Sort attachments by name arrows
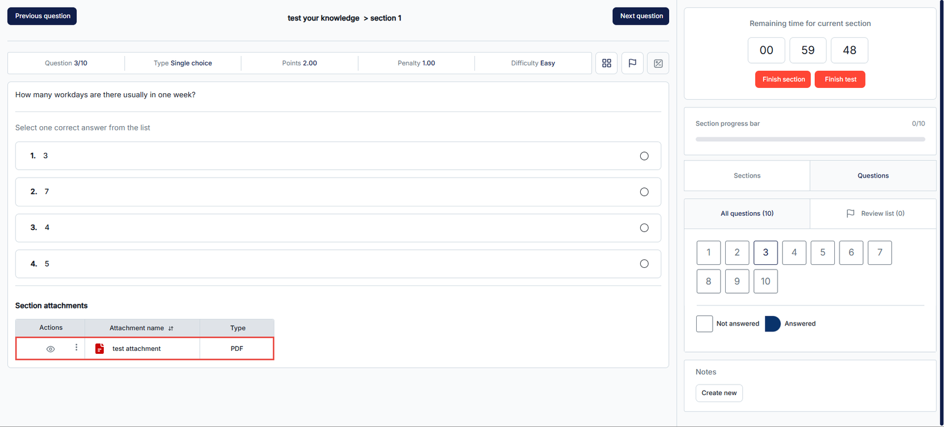Viewport: 944px width, 427px height. coord(171,329)
